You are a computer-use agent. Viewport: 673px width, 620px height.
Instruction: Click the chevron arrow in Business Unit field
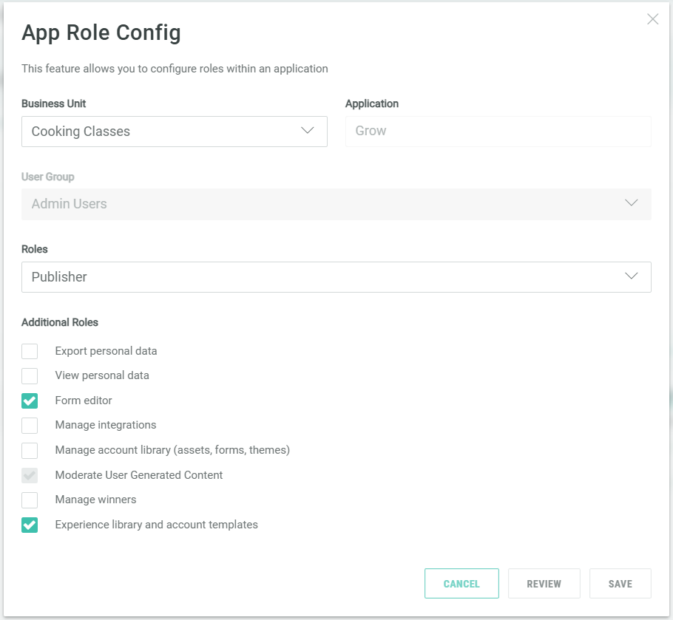coord(308,131)
